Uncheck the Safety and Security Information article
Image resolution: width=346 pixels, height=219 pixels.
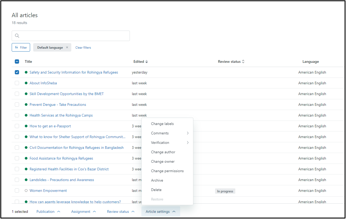click(17, 72)
